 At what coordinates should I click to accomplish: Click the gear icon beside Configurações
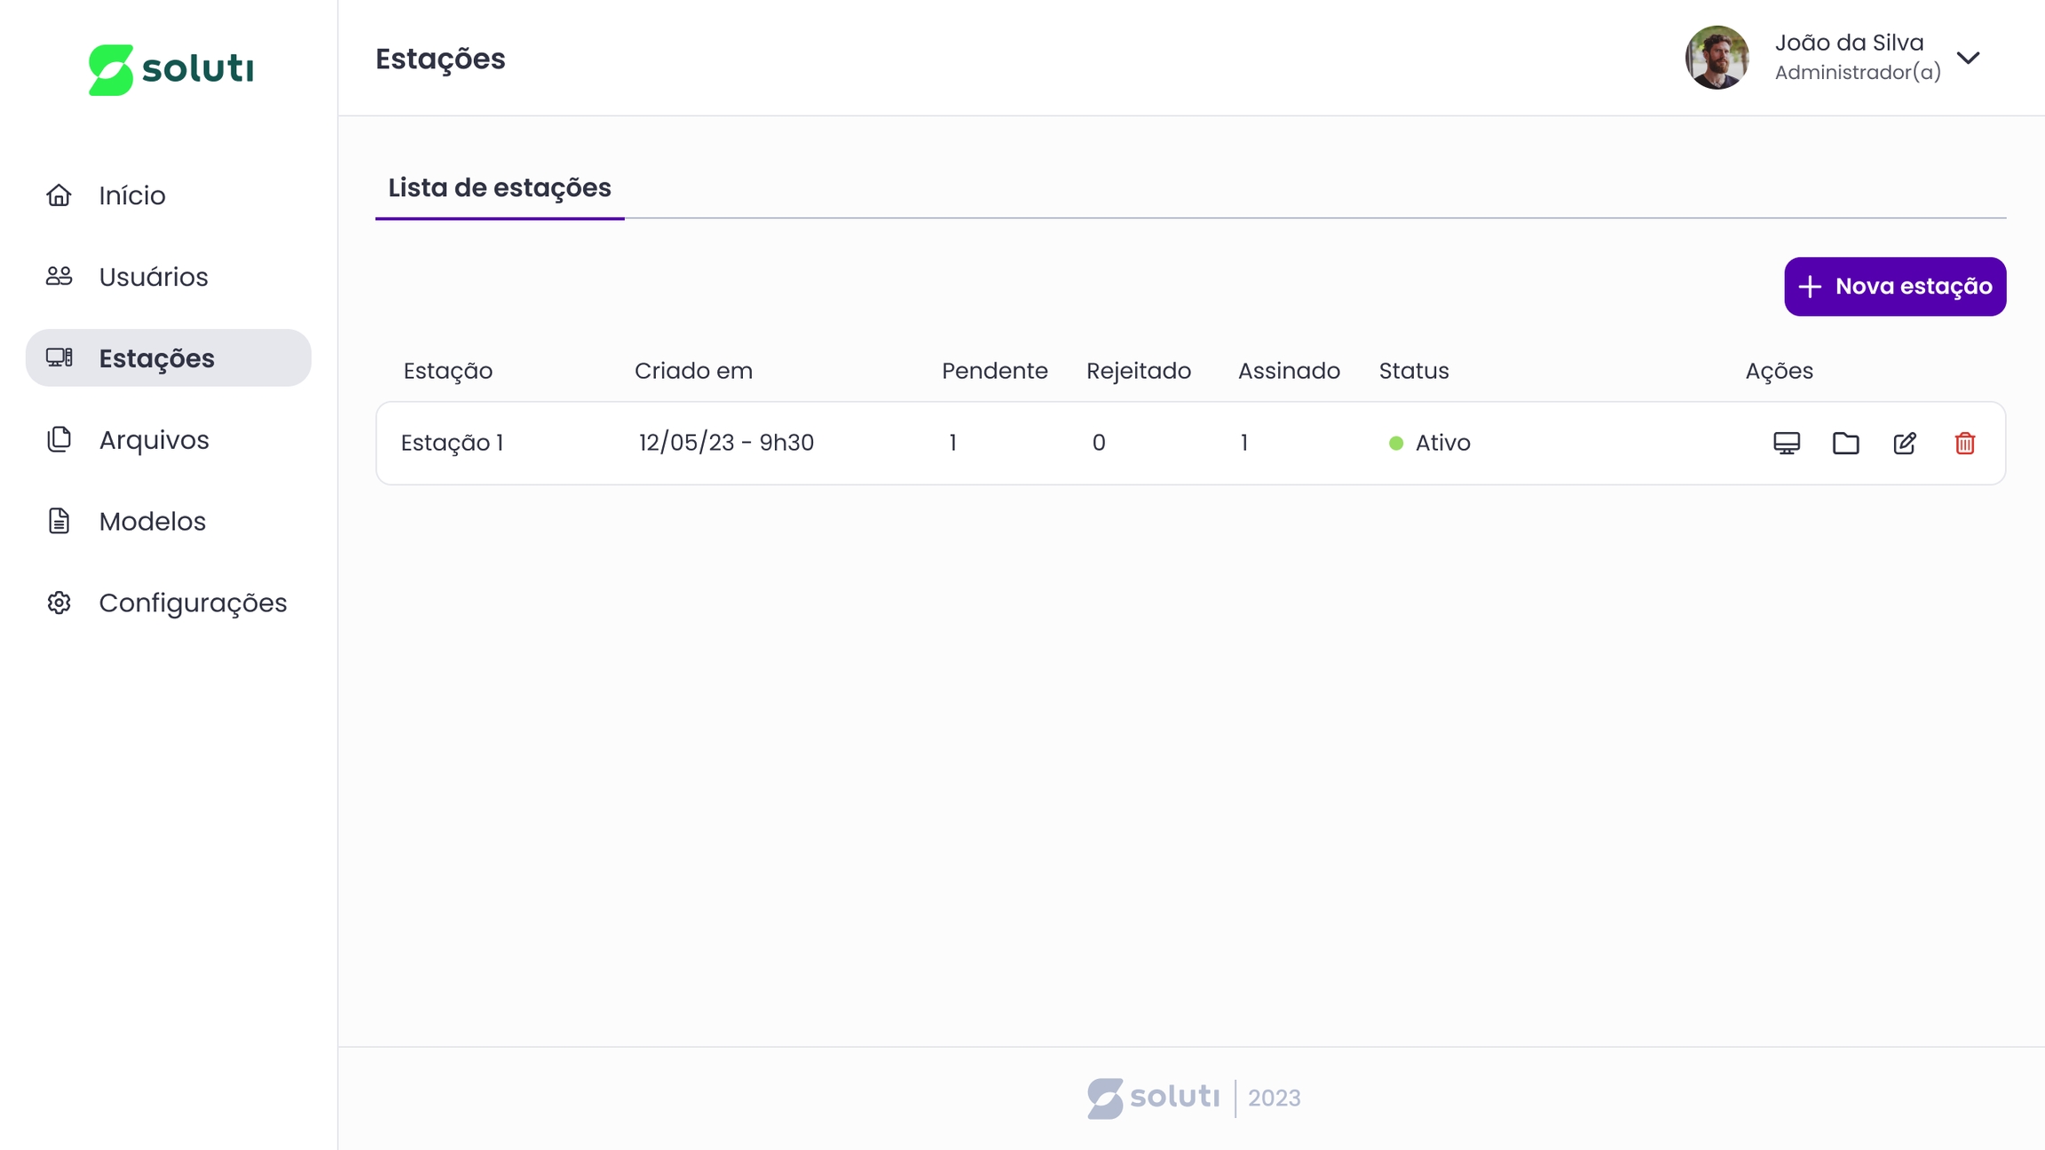[59, 603]
